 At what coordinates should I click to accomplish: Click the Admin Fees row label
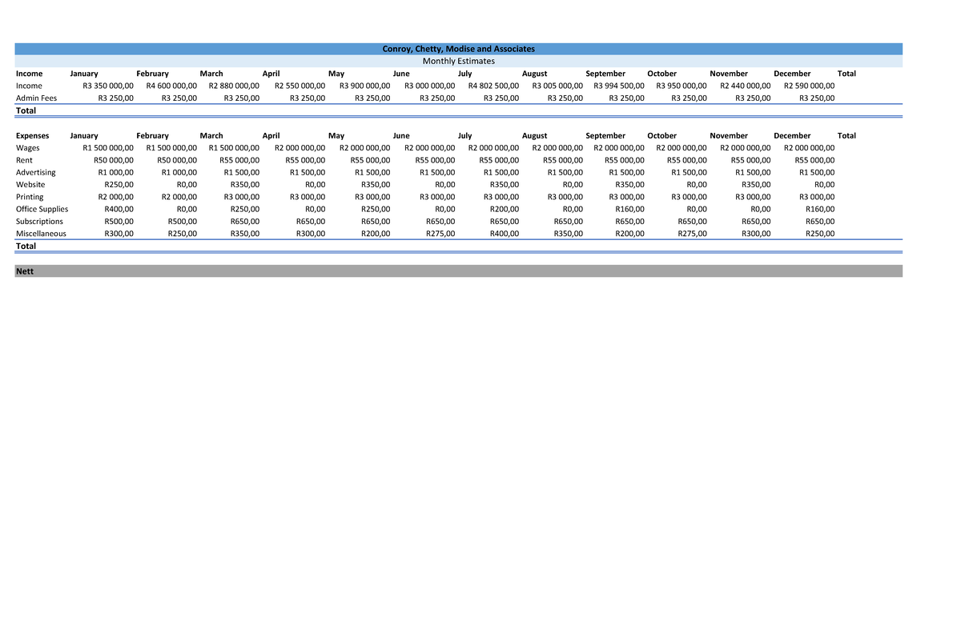click(x=36, y=98)
